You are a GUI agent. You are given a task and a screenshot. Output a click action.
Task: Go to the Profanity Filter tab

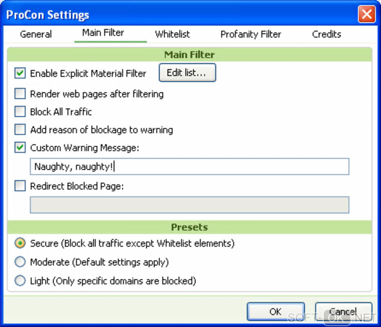click(x=251, y=34)
